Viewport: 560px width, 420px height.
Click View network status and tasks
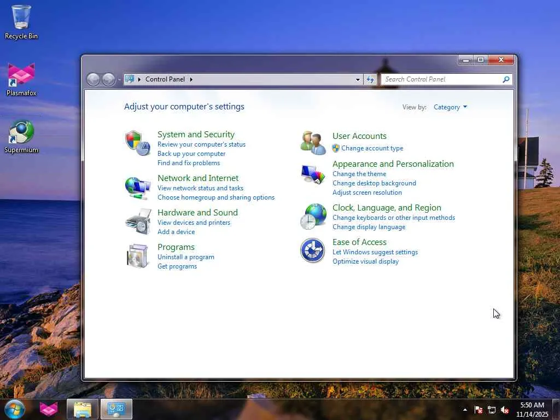click(200, 188)
